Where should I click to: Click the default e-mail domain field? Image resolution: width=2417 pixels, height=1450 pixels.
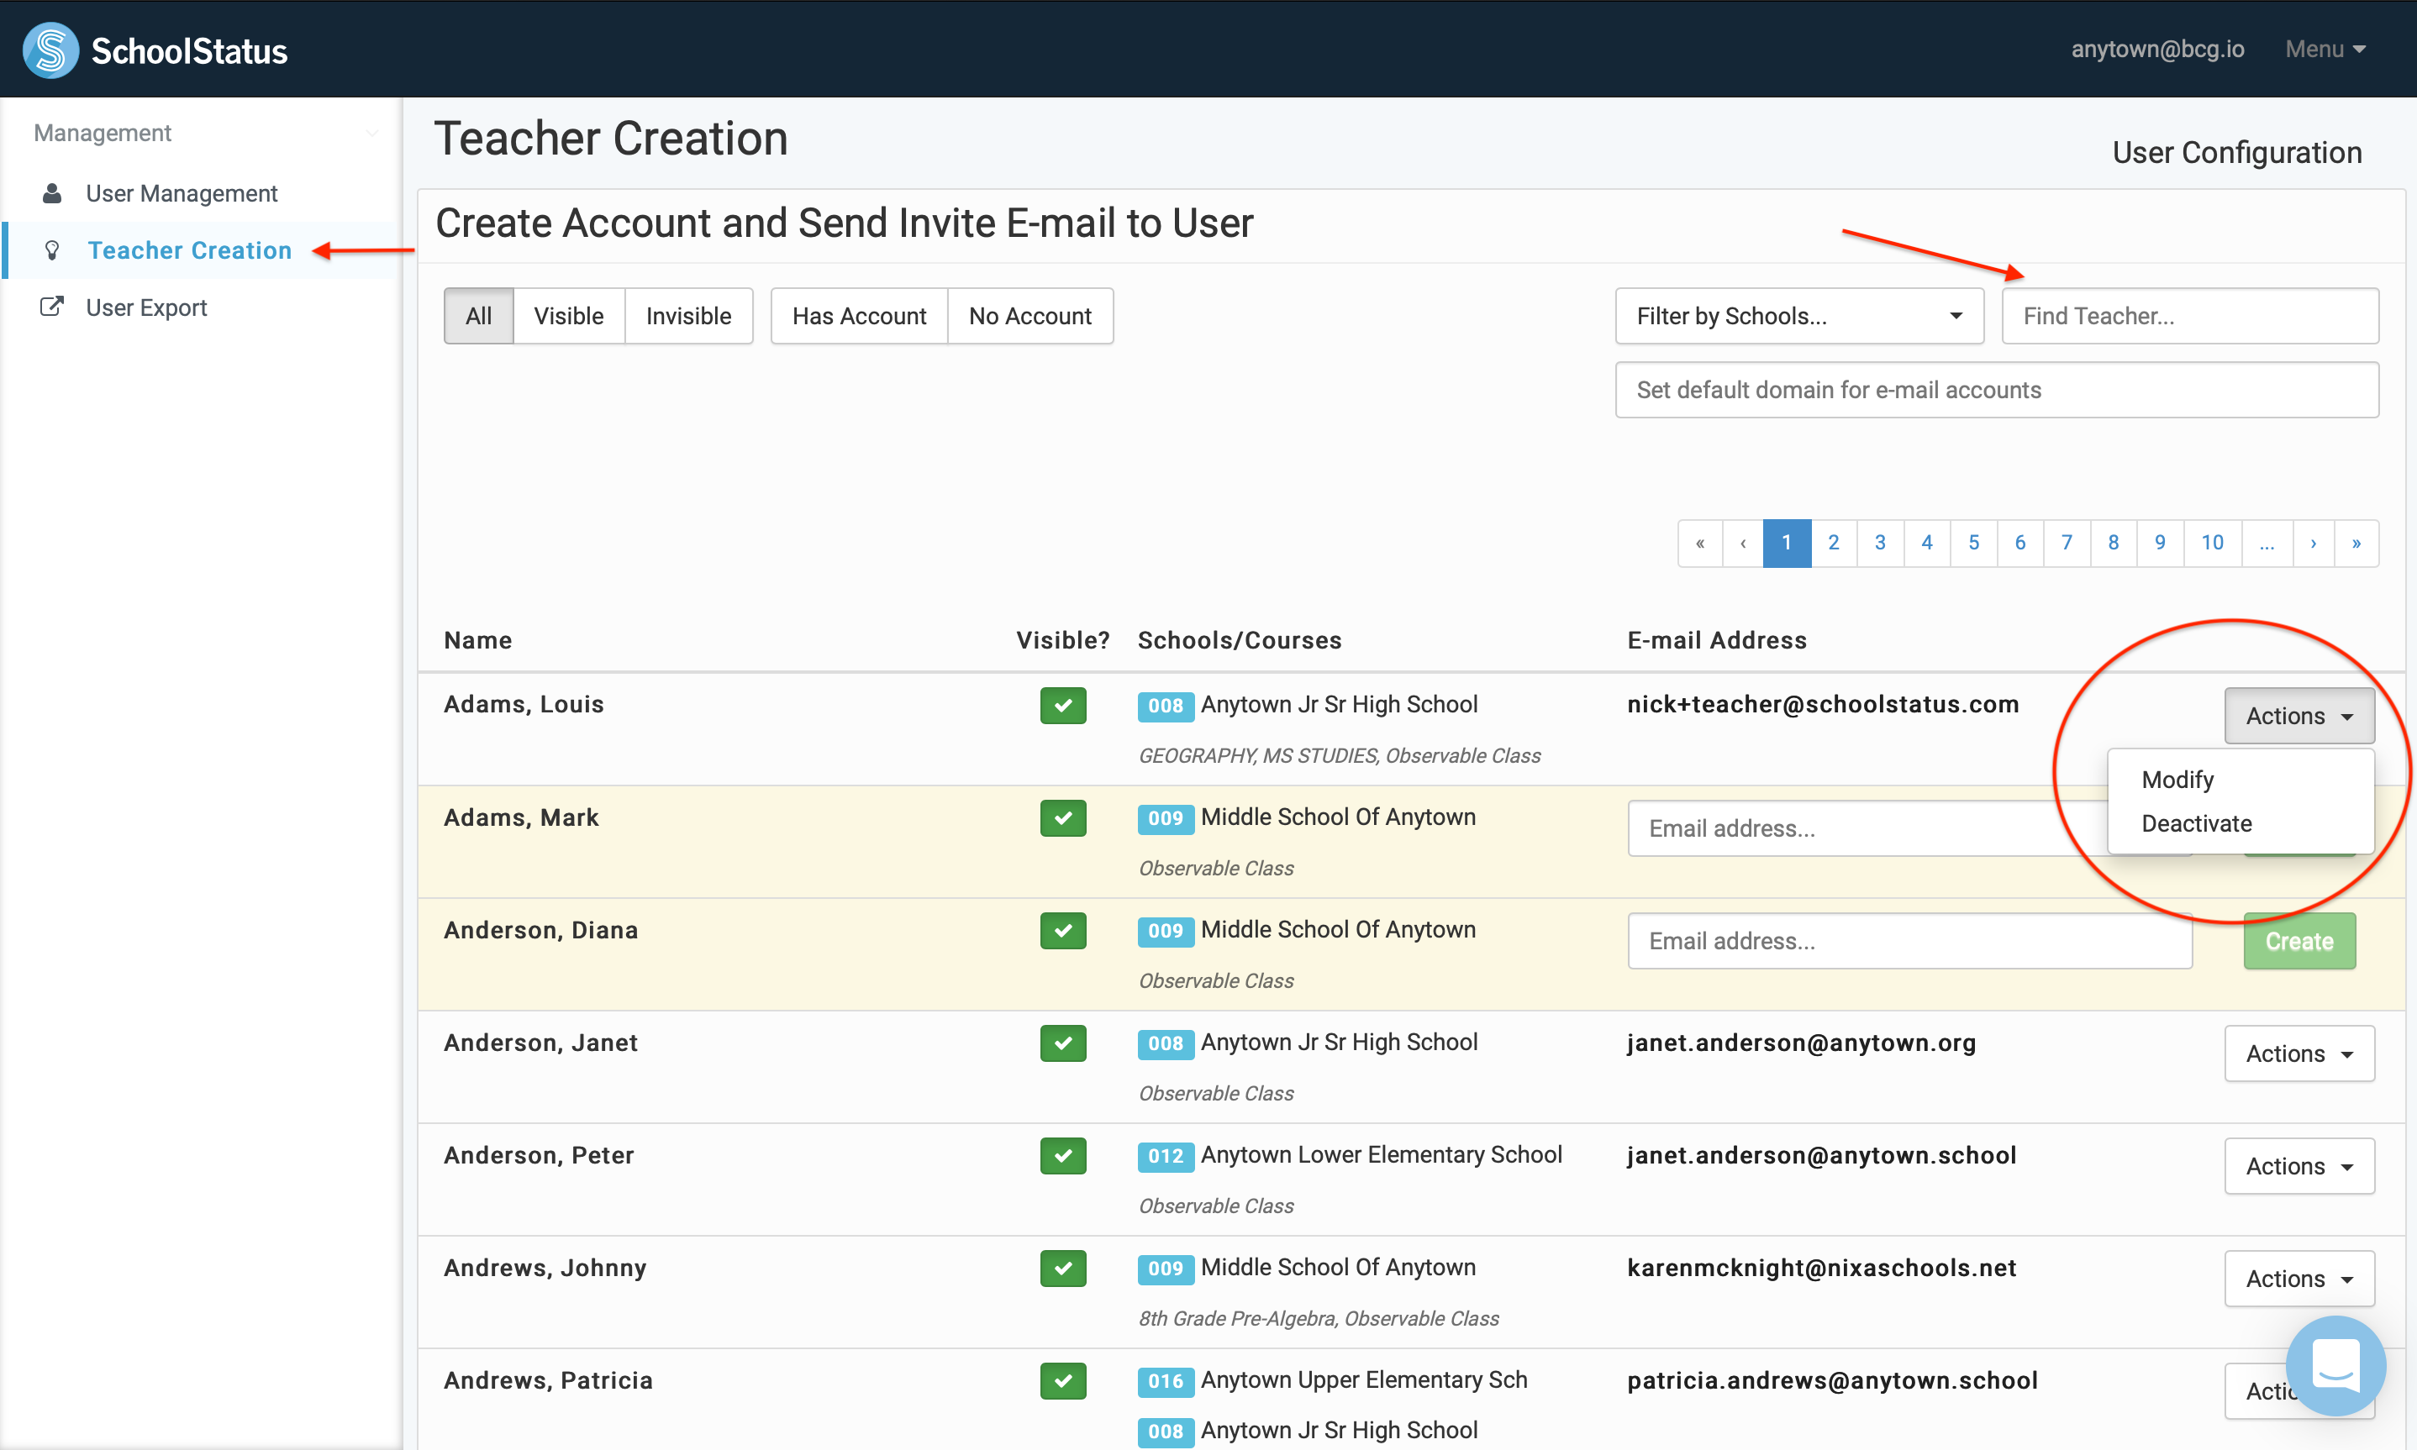coord(1997,390)
